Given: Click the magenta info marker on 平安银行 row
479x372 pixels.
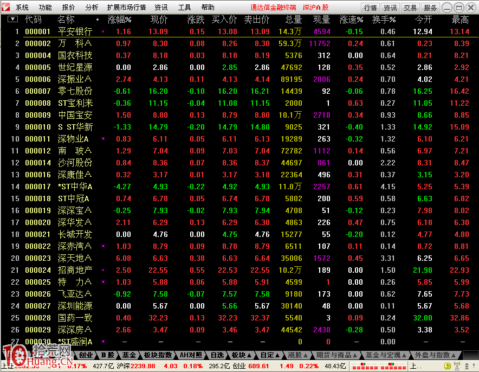Looking at the screenshot, I should [103, 31].
